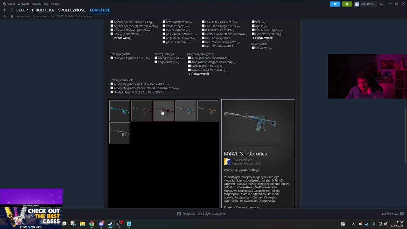Open Discord from the taskbar
The height and width of the screenshot is (229, 407).
pos(101,224)
